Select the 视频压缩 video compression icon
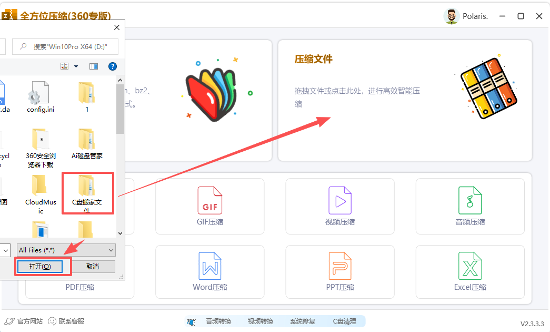 pyautogui.click(x=339, y=206)
